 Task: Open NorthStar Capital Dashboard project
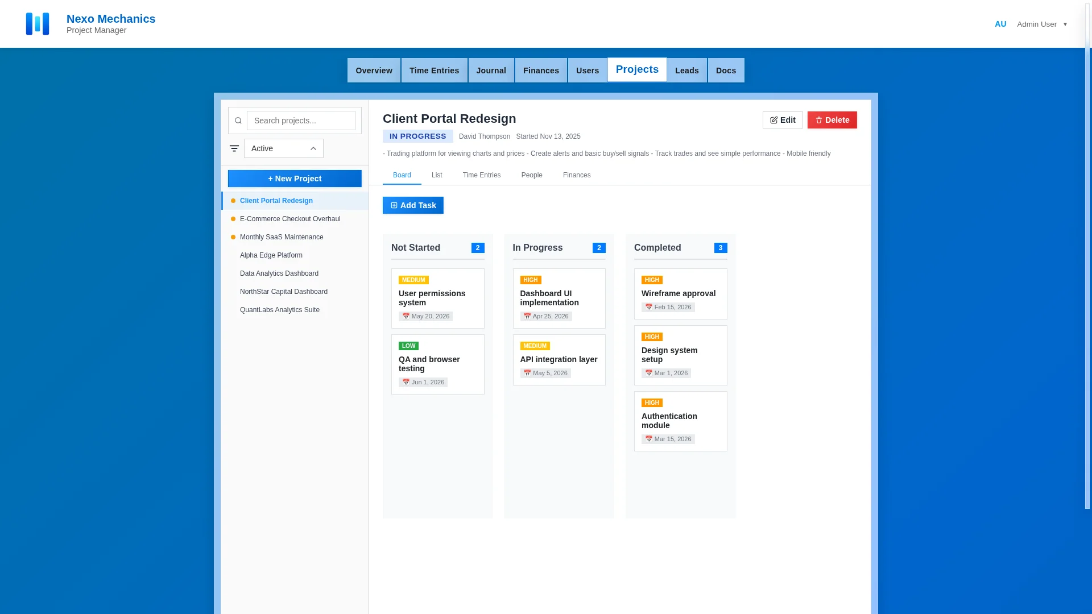click(295, 292)
